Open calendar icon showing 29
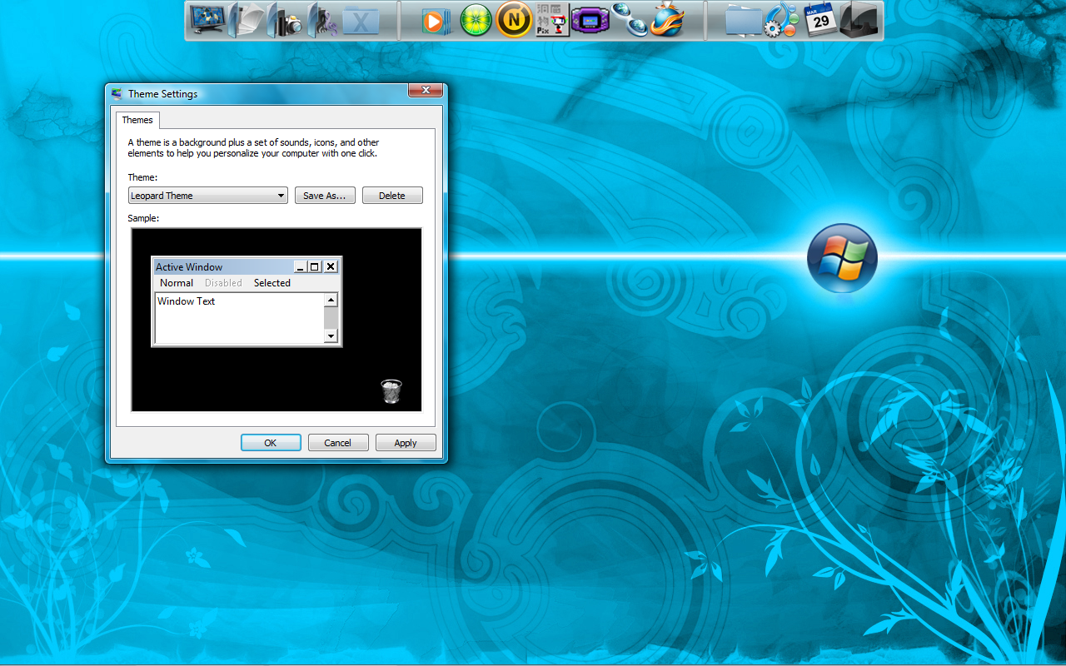 point(821,20)
